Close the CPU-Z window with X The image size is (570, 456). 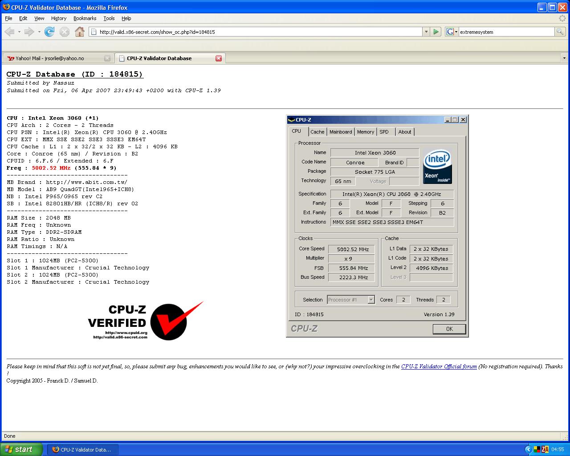click(x=463, y=119)
